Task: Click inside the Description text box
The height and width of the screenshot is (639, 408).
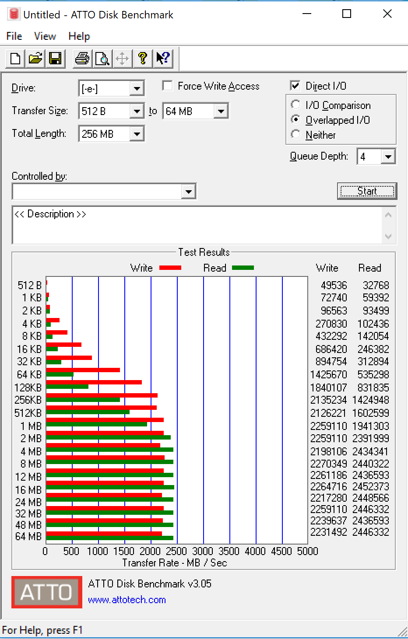Action: coord(197,225)
